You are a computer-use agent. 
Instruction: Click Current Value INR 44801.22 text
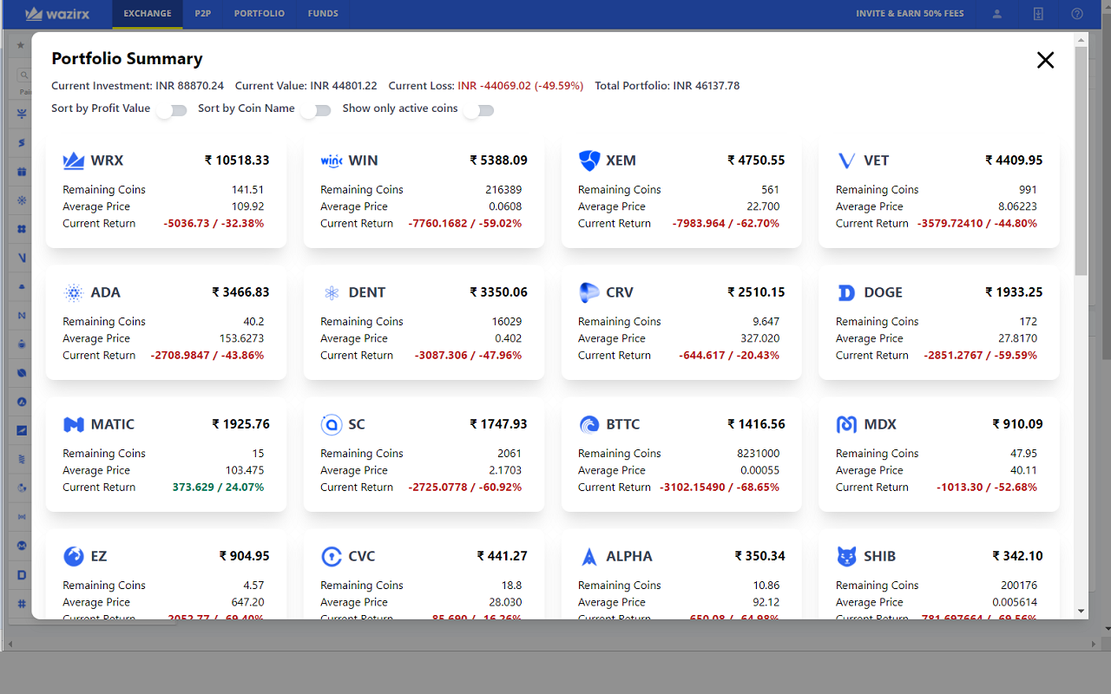(x=306, y=86)
